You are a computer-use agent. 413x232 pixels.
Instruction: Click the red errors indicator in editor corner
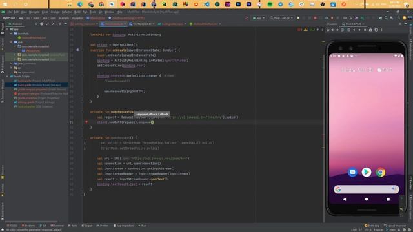299,30
